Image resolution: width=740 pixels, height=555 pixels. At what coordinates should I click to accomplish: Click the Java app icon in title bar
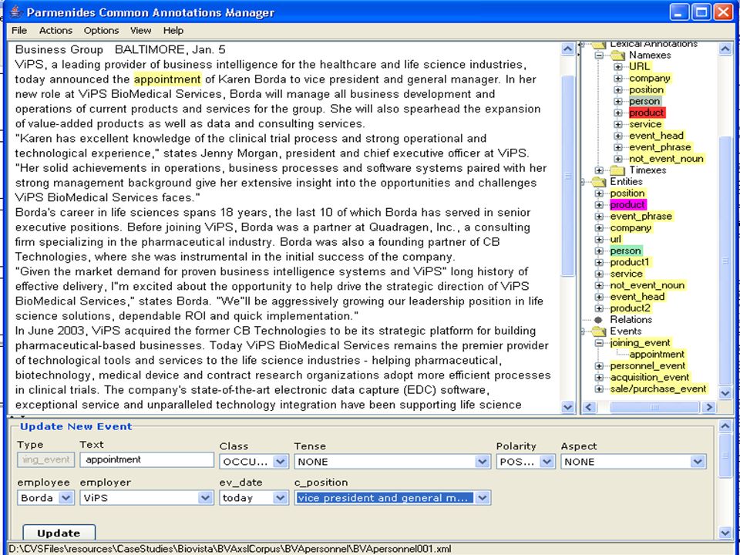(x=15, y=12)
